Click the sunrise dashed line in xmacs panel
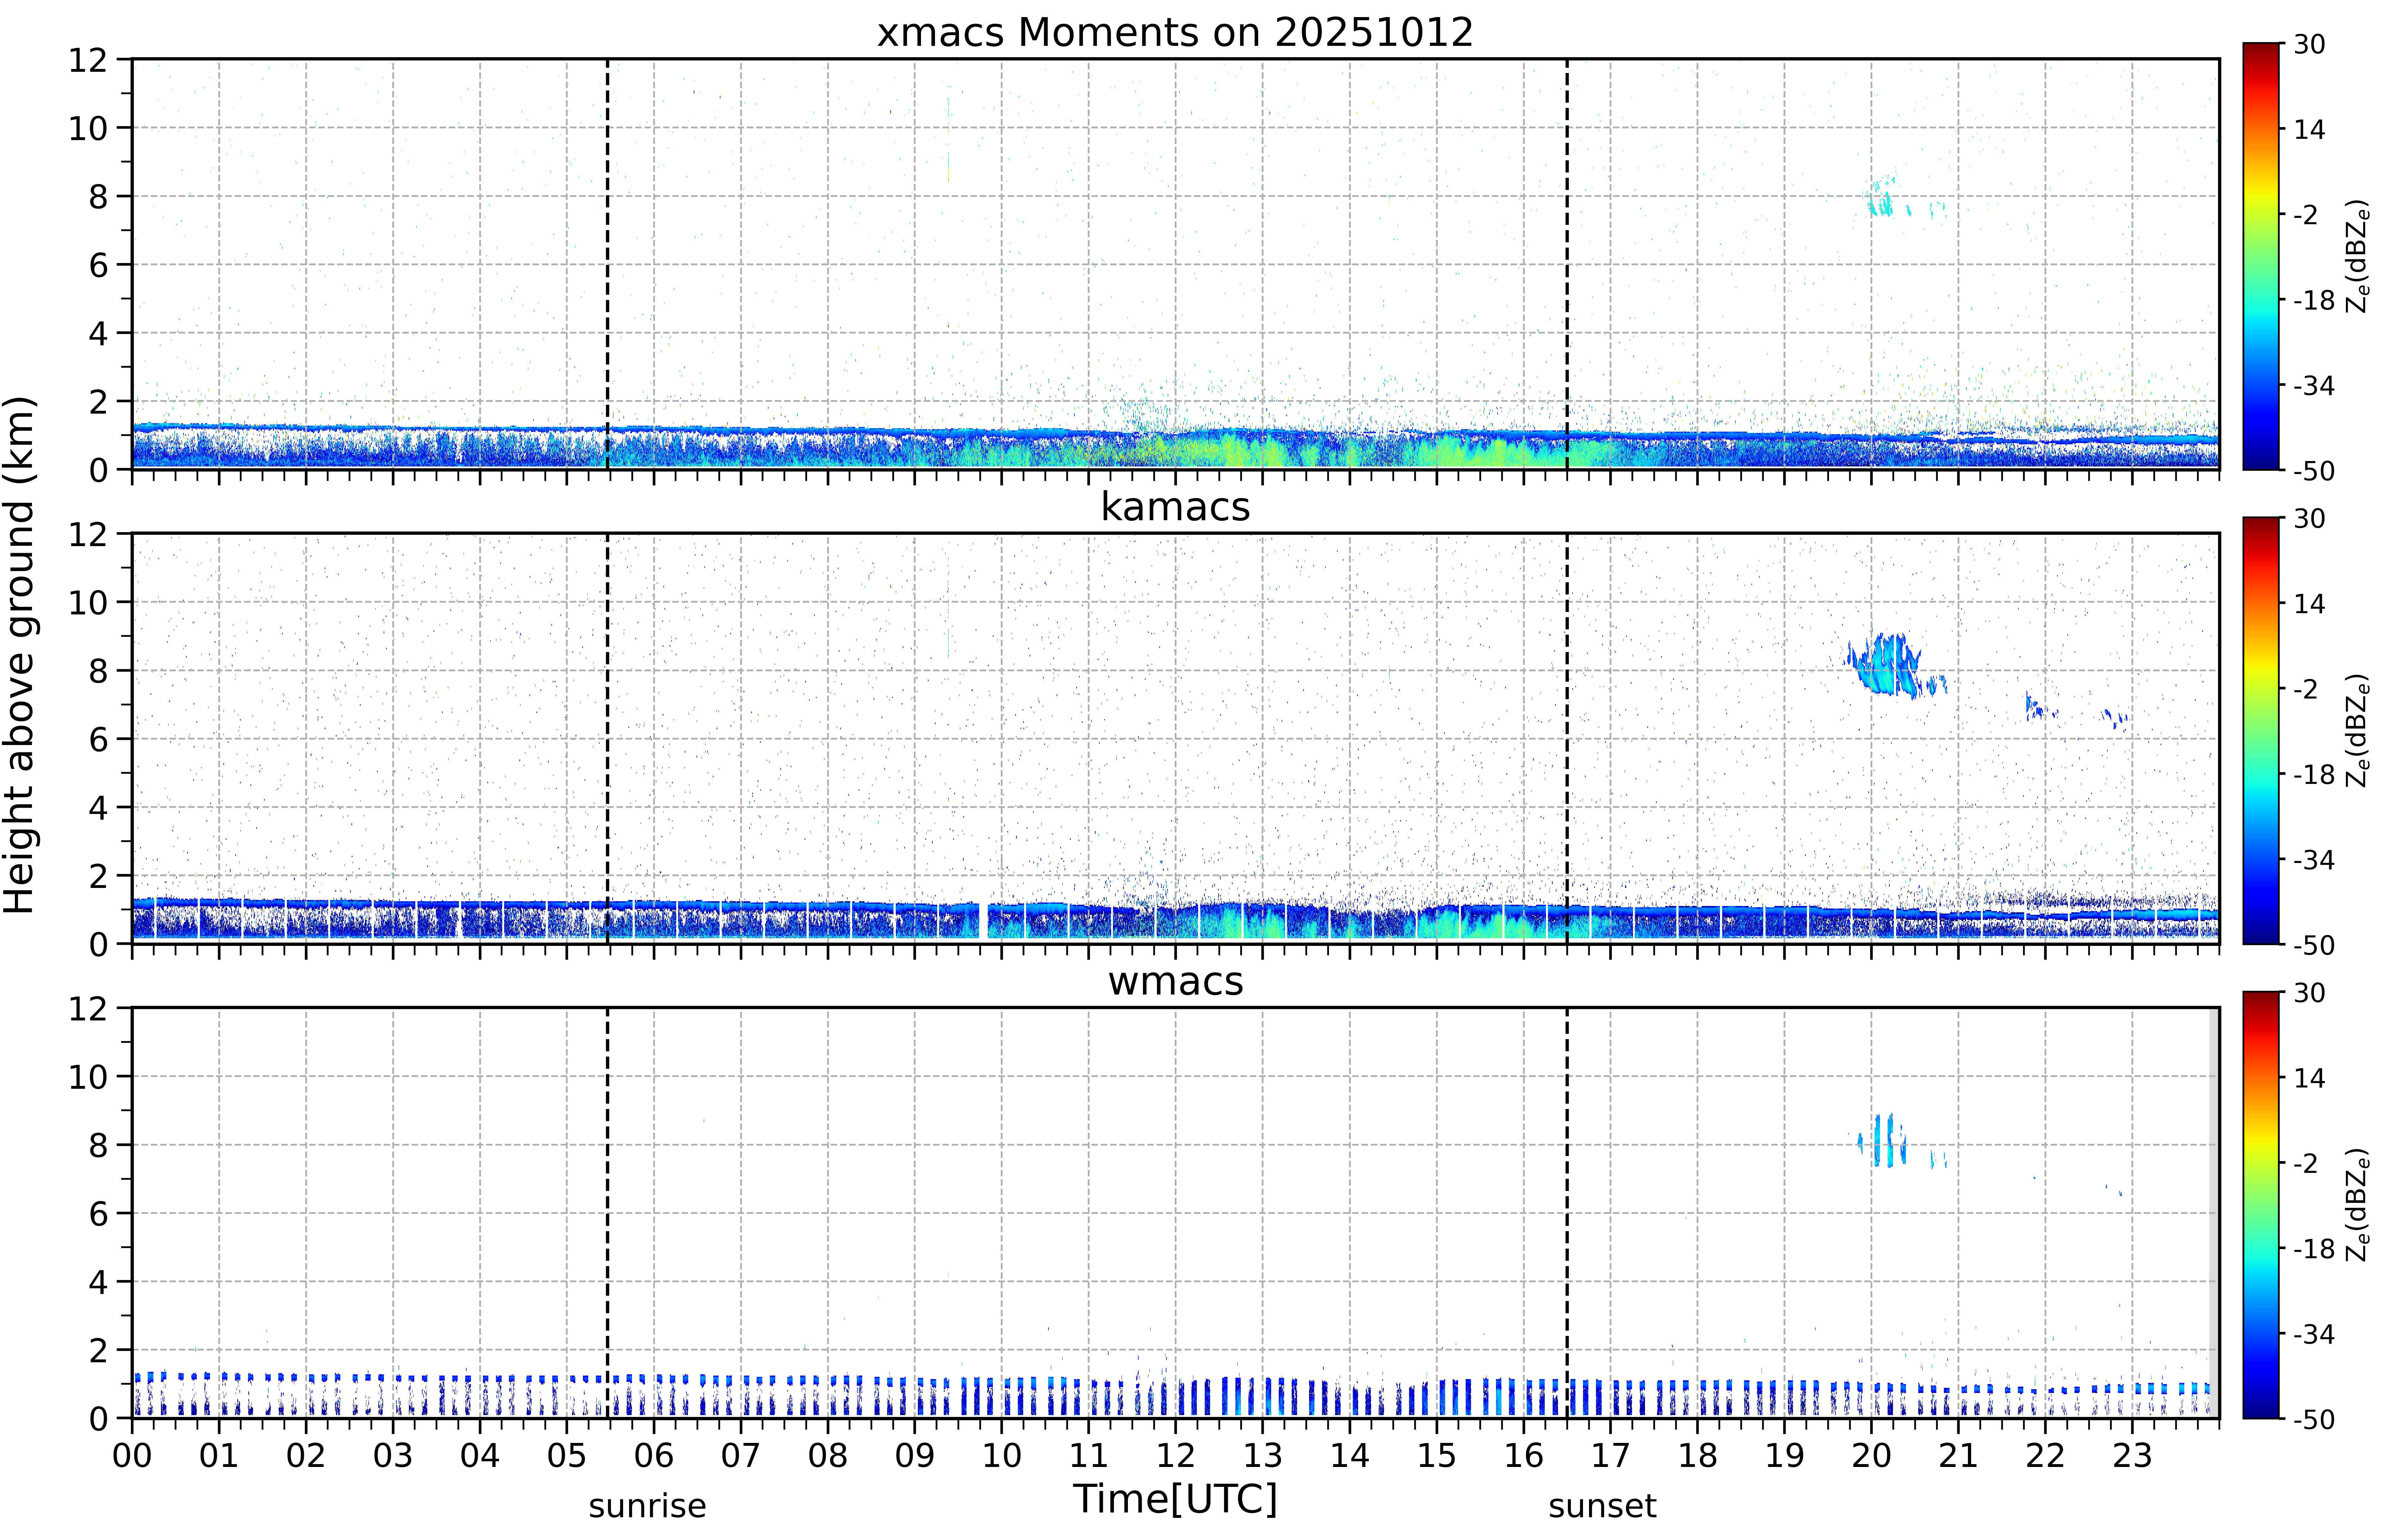This screenshot has height=1540, width=2387. [607, 264]
